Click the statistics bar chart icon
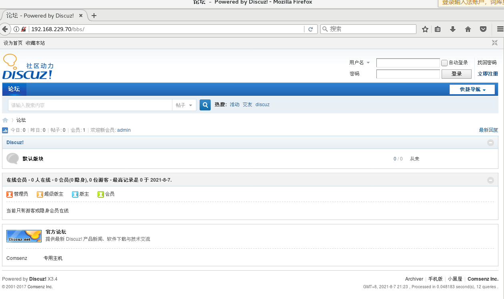Image resolution: width=504 pixels, height=299 pixels. 5,130
